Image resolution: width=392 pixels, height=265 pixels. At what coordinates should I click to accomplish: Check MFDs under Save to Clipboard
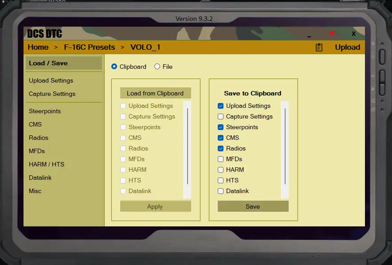(220, 159)
